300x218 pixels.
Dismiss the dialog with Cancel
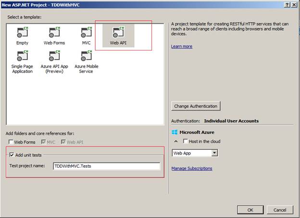click(280, 210)
